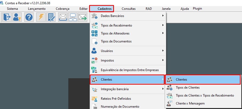The width and height of the screenshot is (242, 109).
Task: Open the RAD menu
Action: 149,9
